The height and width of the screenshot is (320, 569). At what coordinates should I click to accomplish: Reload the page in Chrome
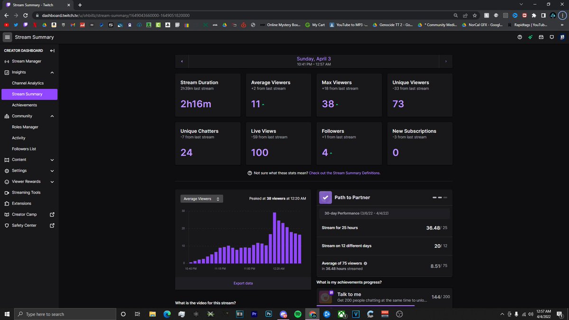click(26, 15)
